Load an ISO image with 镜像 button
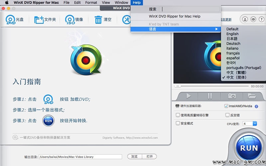The image size is (266, 166). [74, 20]
